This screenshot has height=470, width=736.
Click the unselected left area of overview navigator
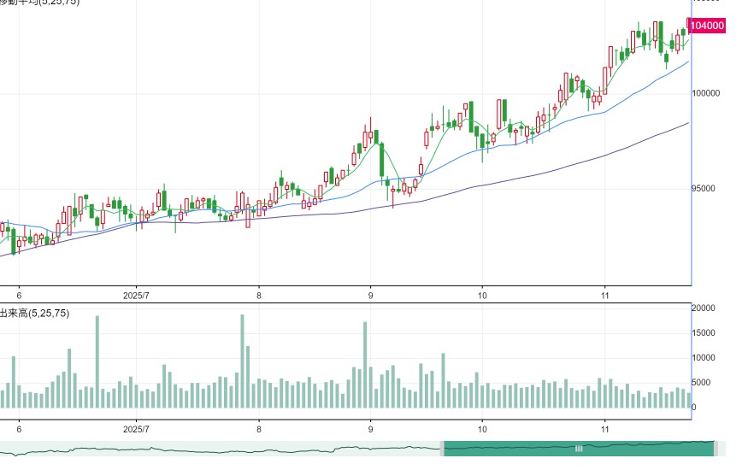(220, 449)
